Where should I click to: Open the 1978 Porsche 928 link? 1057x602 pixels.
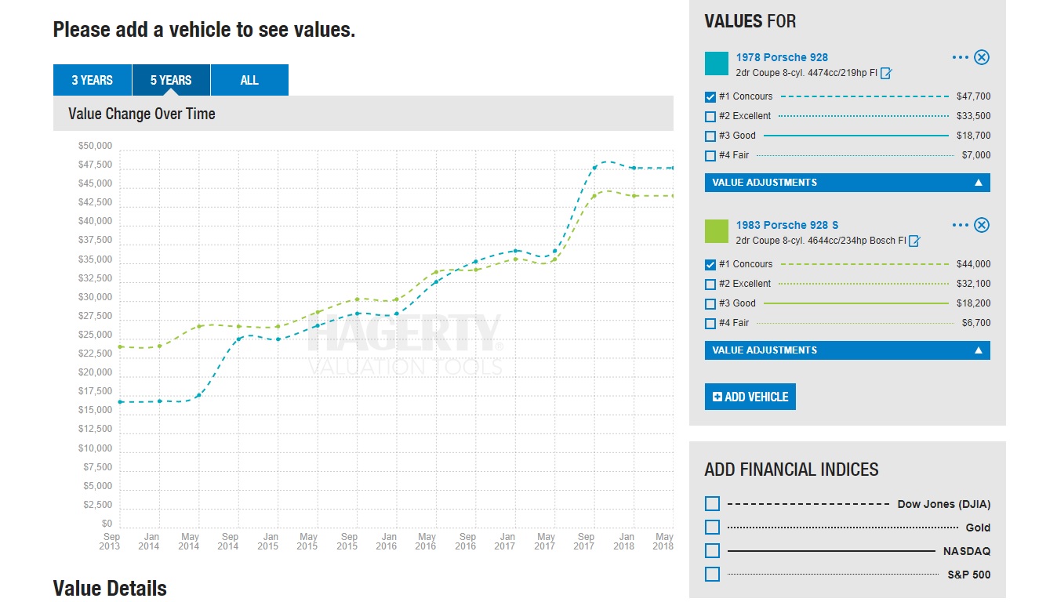tap(782, 57)
